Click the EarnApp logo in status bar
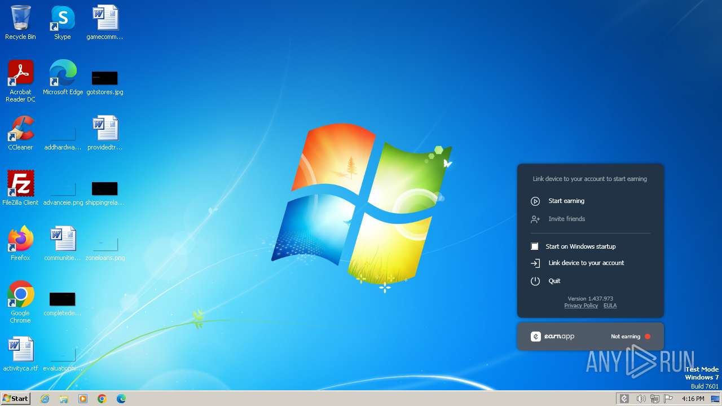 (x=553, y=337)
